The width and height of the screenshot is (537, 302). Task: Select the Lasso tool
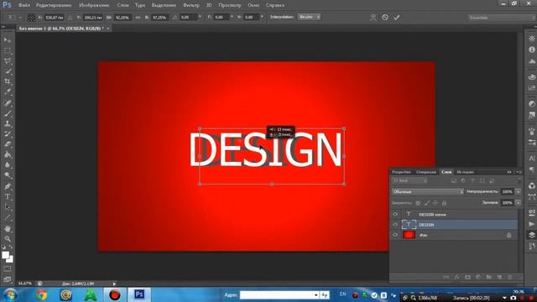click(8, 61)
